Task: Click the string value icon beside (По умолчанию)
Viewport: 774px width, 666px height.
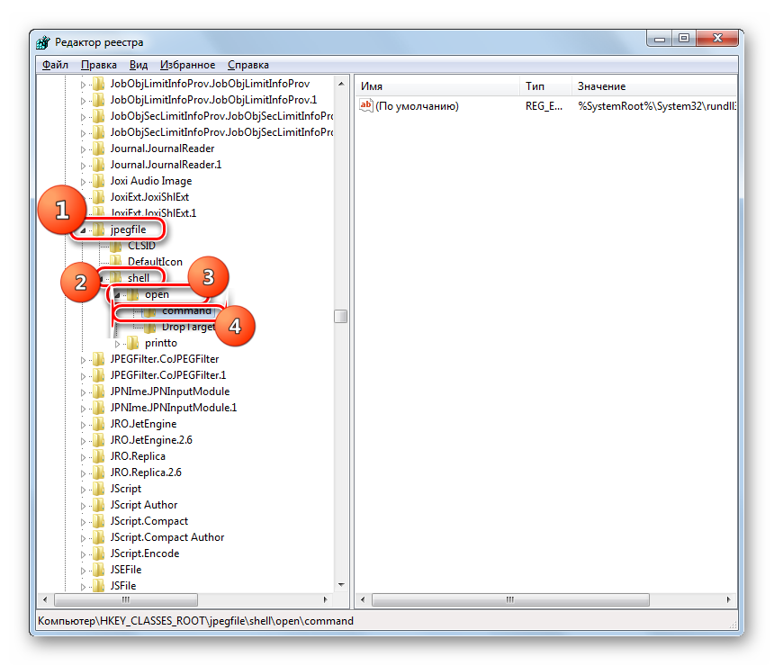Action: point(366,106)
